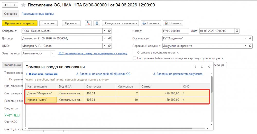
Task: Go back with the left arrow button
Action: pyautogui.click(x=6, y=5)
